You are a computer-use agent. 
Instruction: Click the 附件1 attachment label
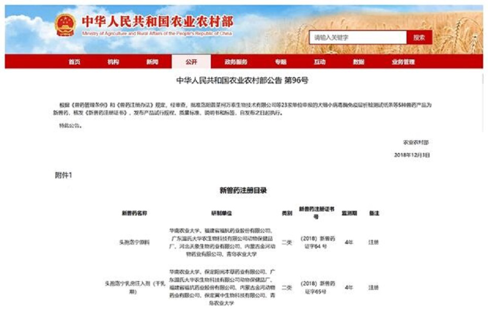pyautogui.click(x=64, y=175)
